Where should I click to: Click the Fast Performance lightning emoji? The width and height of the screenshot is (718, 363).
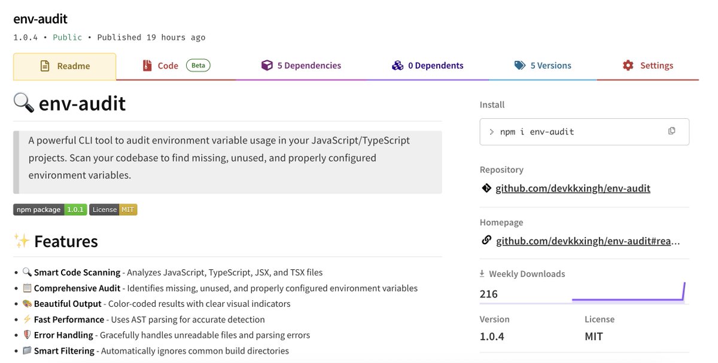click(x=27, y=319)
